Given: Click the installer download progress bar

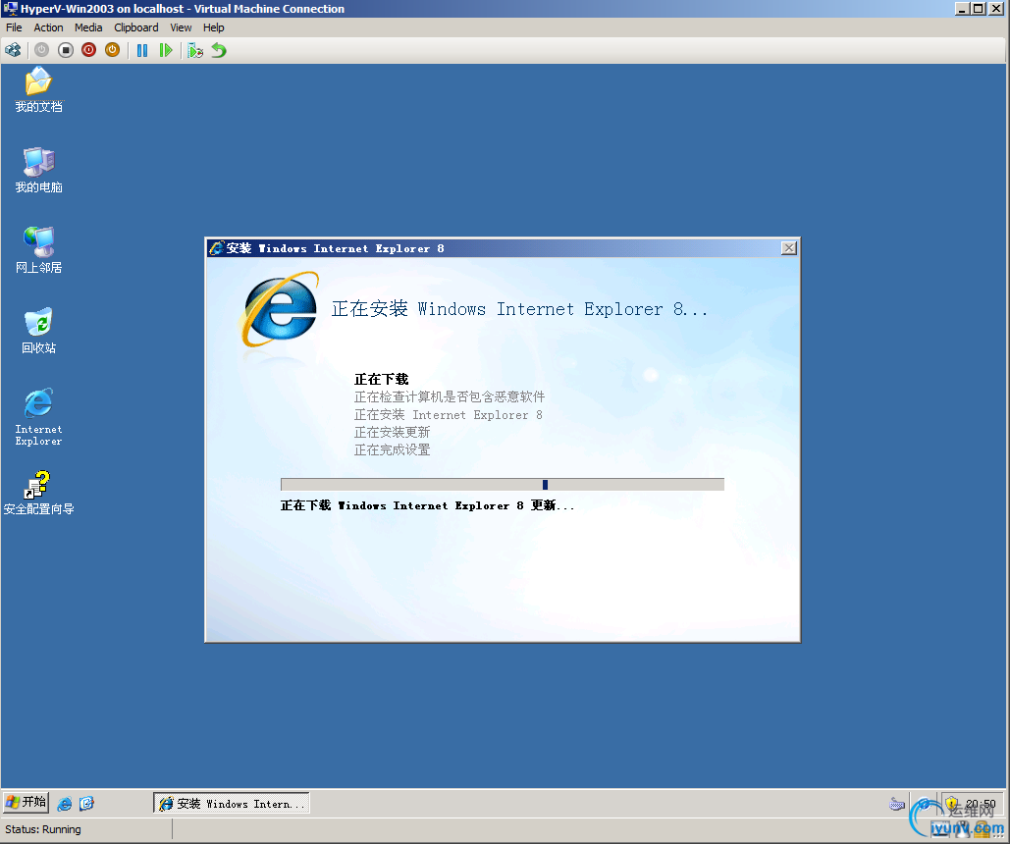Looking at the screenshot, I should (503, 485).
